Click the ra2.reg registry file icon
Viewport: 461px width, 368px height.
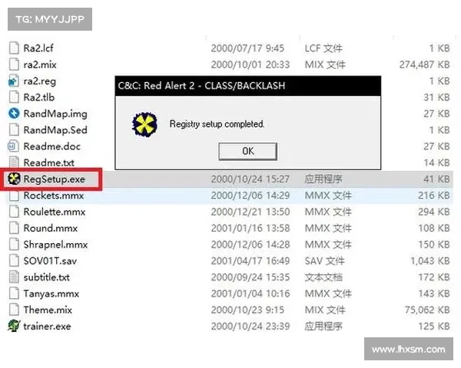(x=13, y=80)
